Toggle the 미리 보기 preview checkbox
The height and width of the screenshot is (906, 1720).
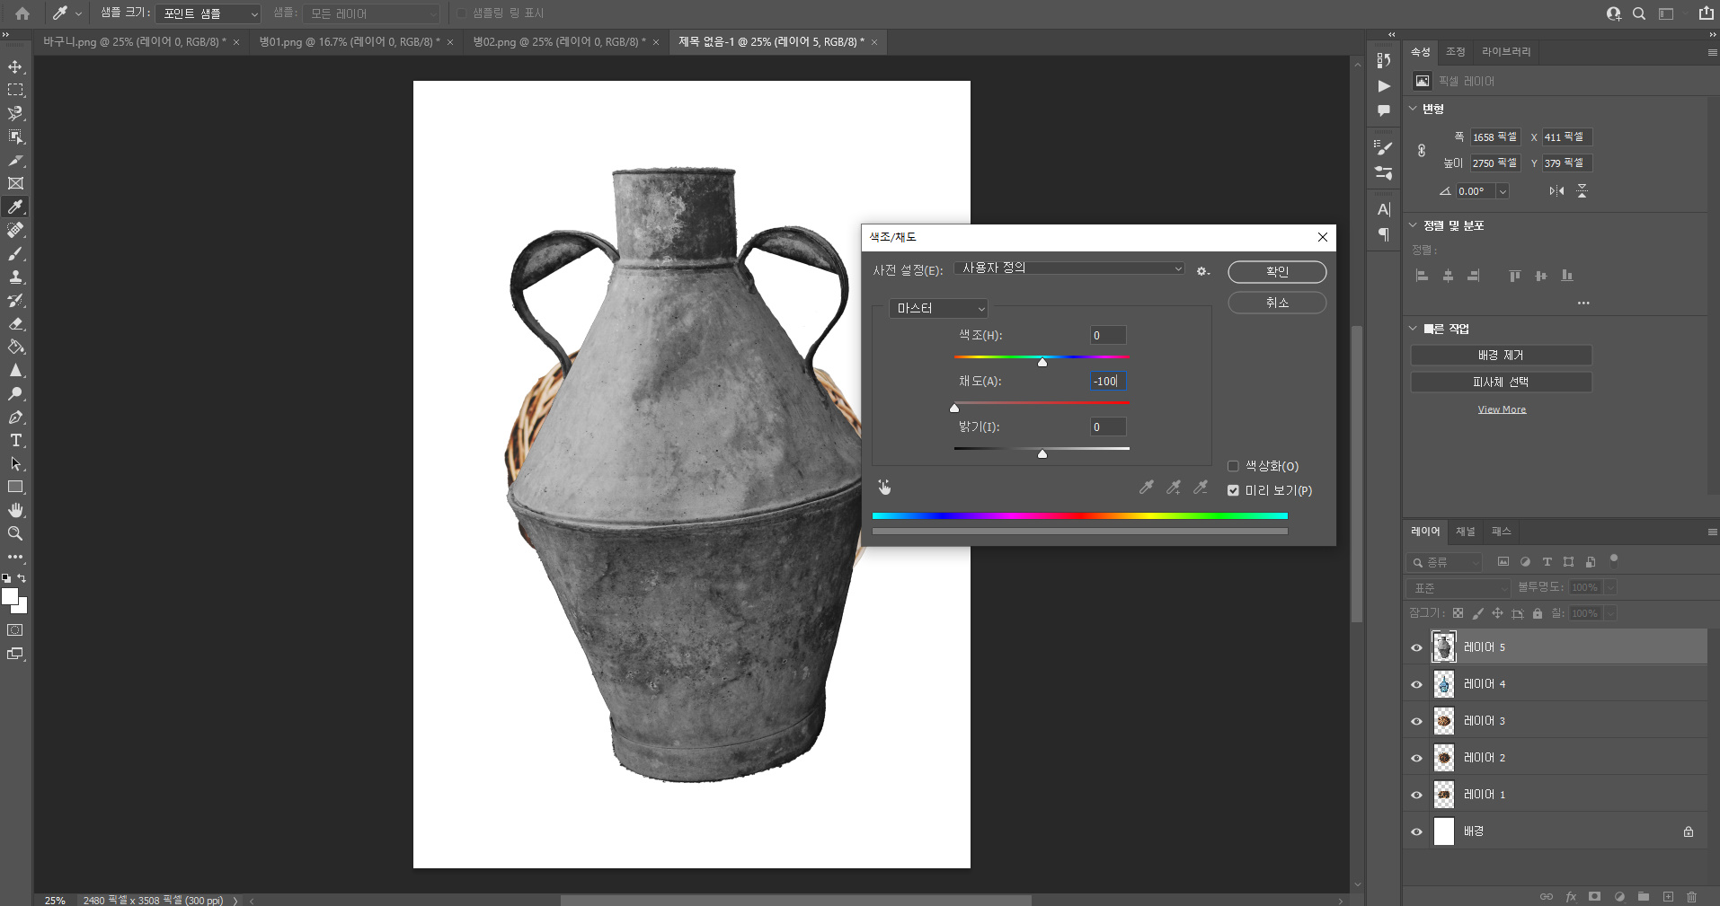coord(1233,490)
